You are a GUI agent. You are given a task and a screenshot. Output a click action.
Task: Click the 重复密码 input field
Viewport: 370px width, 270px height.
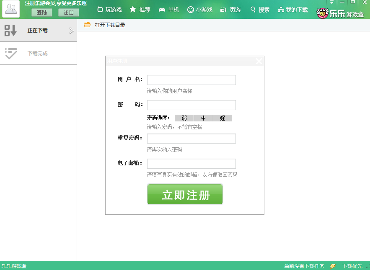[191, 139]
